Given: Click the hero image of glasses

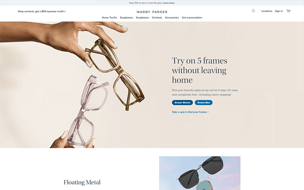Looking at the screenshot, I should point(78,85).
